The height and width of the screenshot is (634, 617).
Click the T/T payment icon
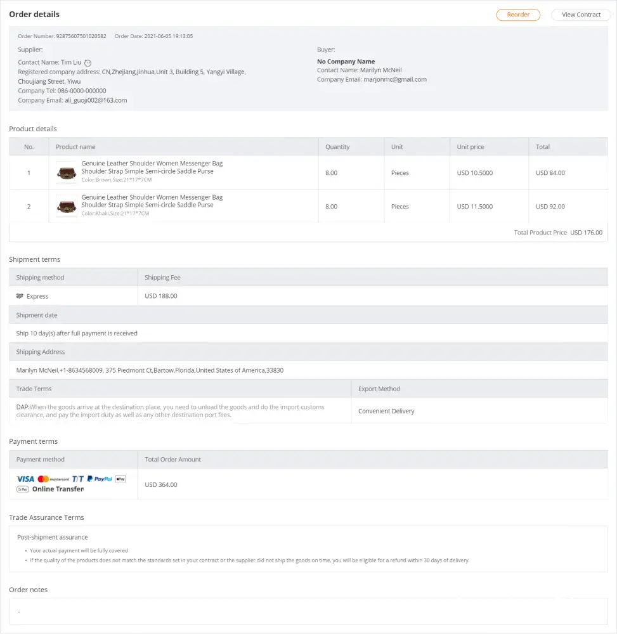(78, 479)
